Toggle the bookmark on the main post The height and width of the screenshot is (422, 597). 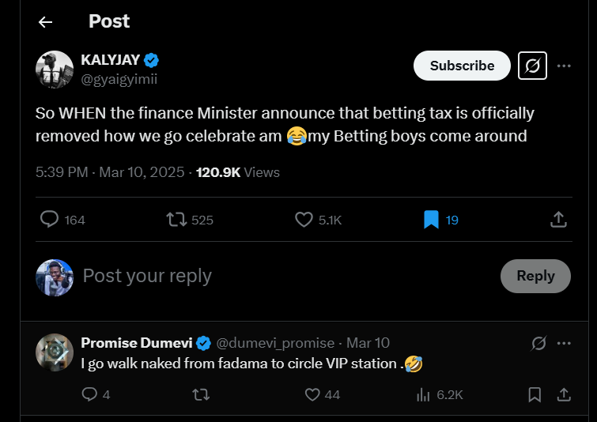pyautogui.click(x=431, y=220)
